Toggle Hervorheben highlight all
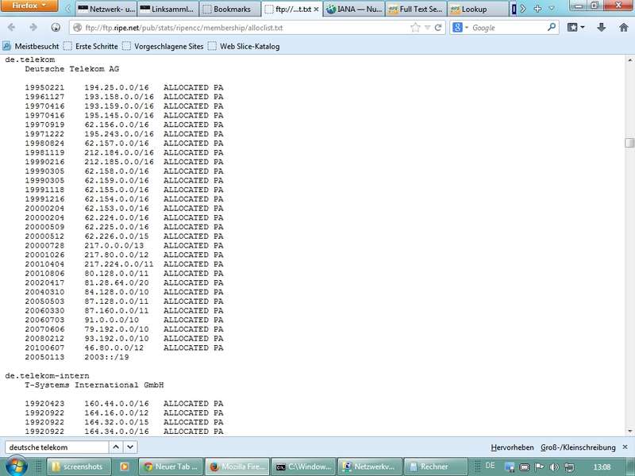635x476 pixels. coord(512,447)
